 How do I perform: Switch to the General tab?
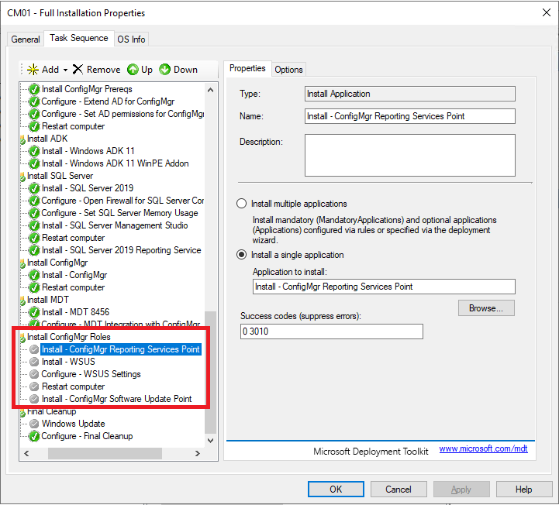(x=26, y=40)
